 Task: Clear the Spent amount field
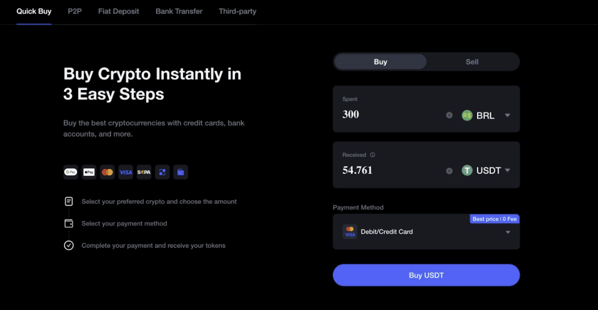449,115
